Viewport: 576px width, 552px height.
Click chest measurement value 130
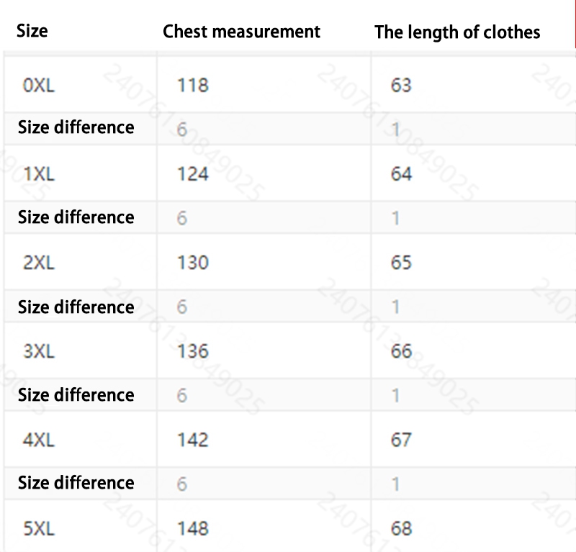pyautogui.click(x=193, y=263)
